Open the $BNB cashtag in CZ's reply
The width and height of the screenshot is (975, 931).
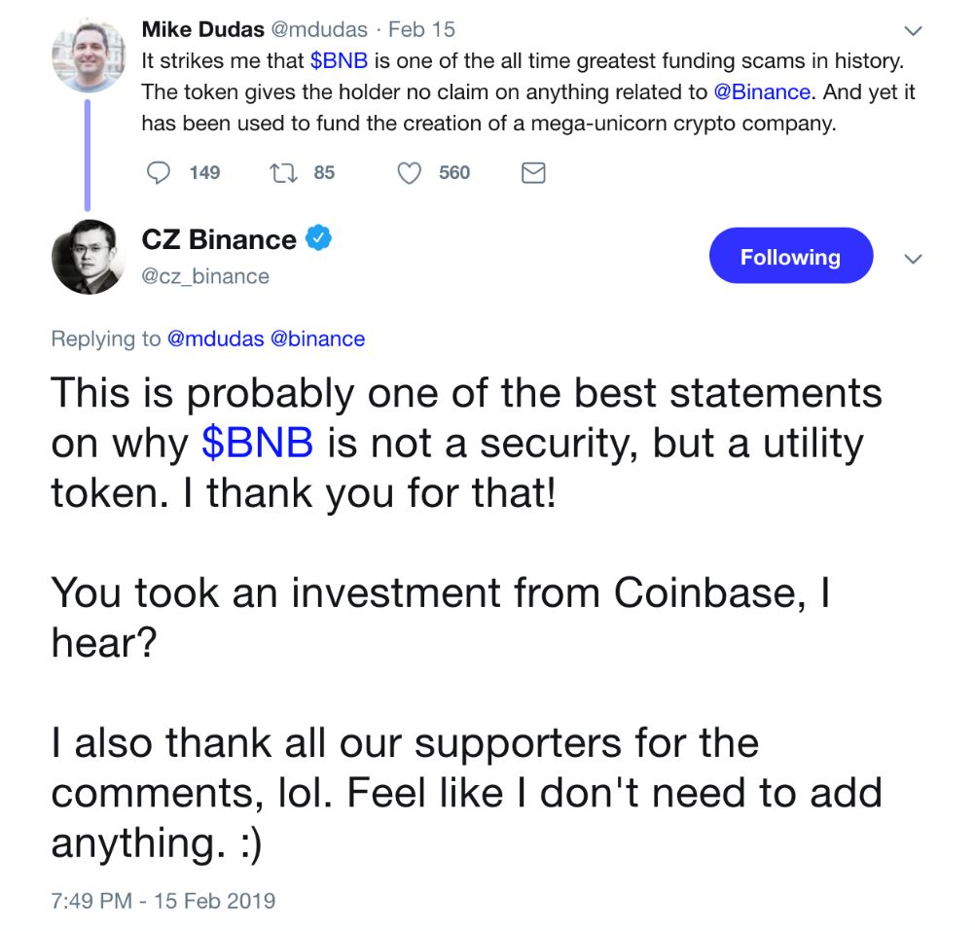point(258,444)
